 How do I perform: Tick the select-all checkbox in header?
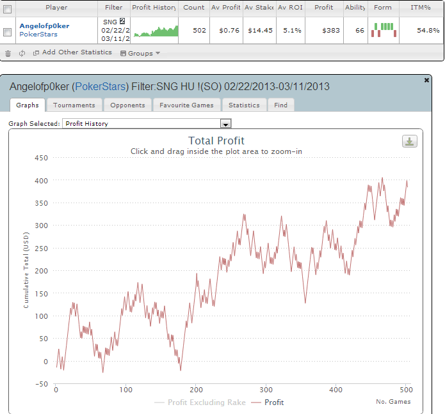click(8, 8)
